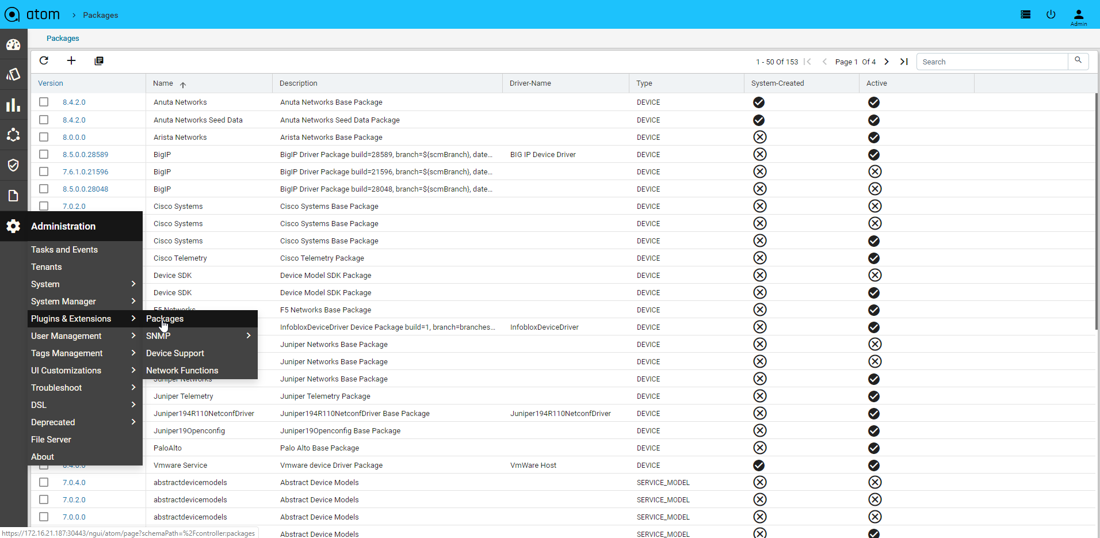
Task: Check the box for Anuta Networks Seed Data row
Action: [x=44, y=120]
